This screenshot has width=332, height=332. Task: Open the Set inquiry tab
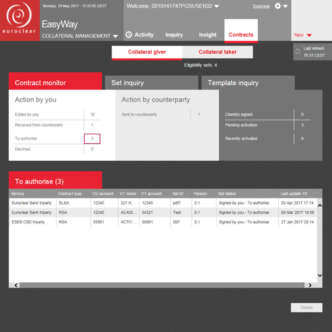click(151, 83)
